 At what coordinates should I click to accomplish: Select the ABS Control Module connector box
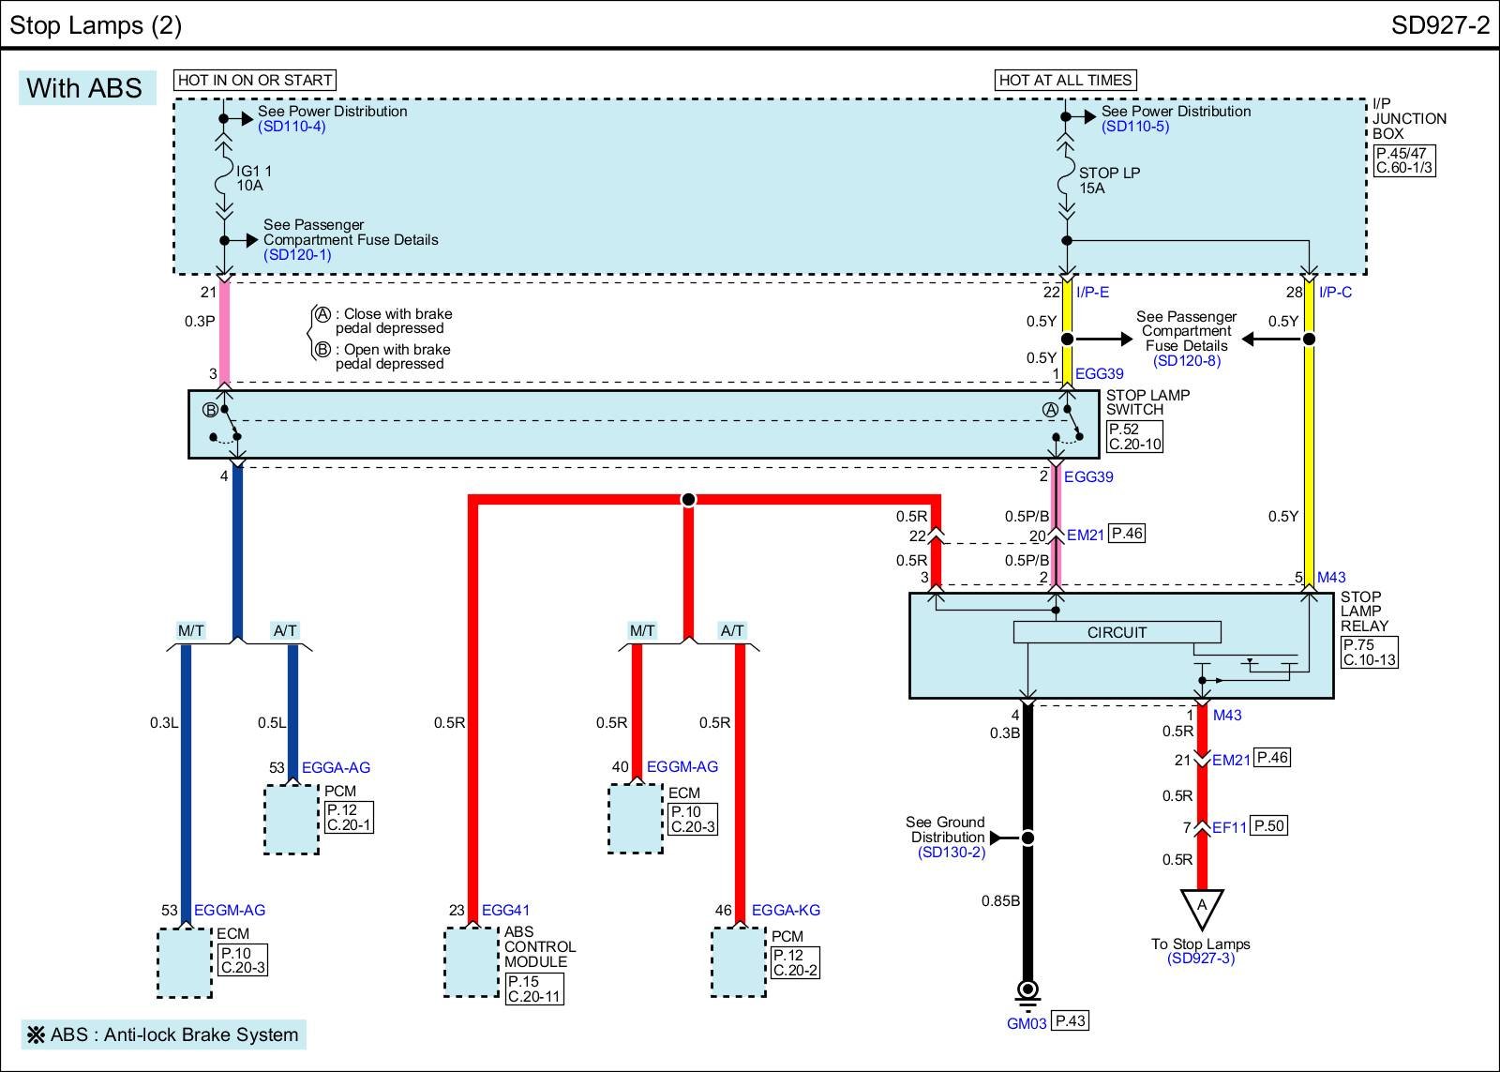[x=472, y=962]
